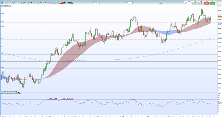Expand the indicators dropdown arrow
222x117 pixels.
pyautogui.click(x=163, y=3)
